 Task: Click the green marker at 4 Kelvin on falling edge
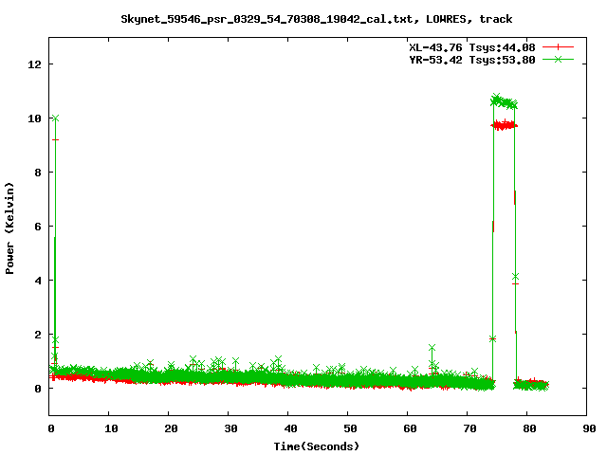pyautogui.click(x=515, y=277)
